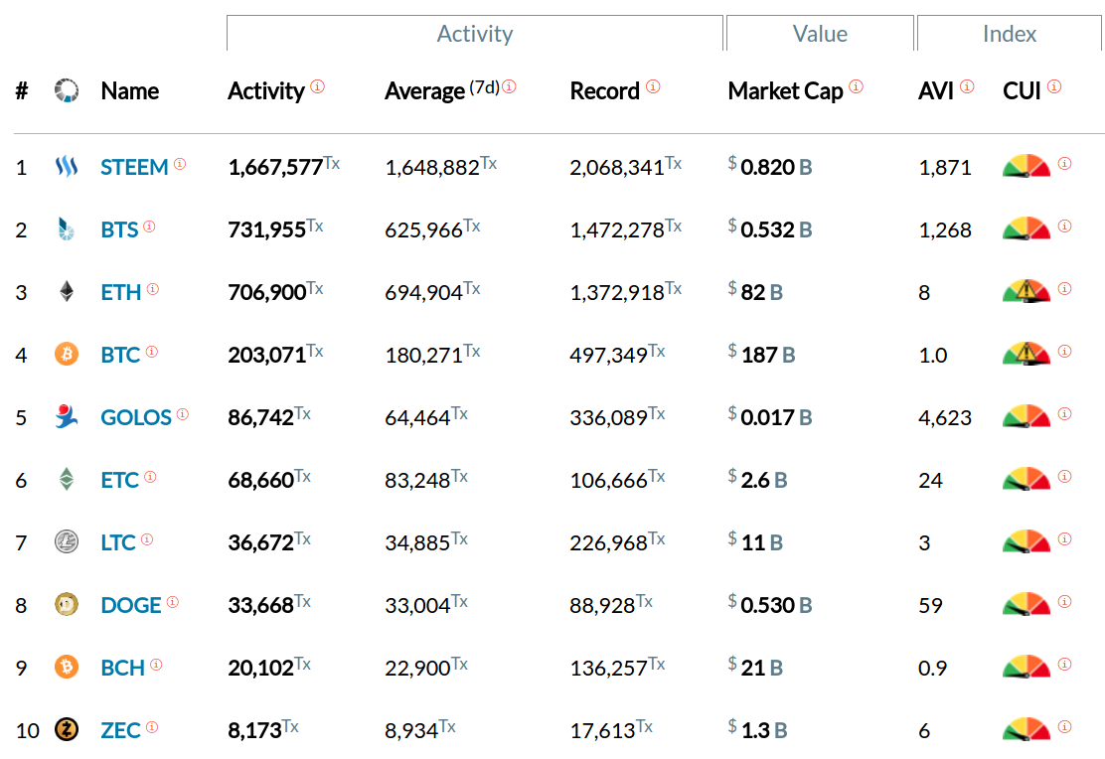Sort by the Record column header

pyautogui.click(x=604, y=91)
